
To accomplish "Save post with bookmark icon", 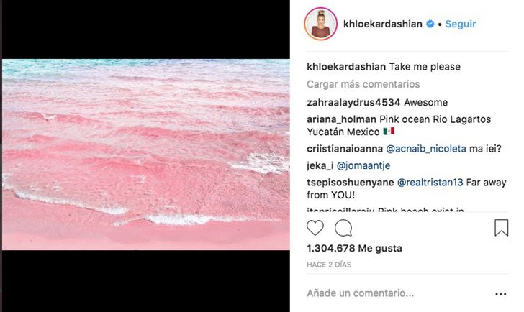I will 501,228.
